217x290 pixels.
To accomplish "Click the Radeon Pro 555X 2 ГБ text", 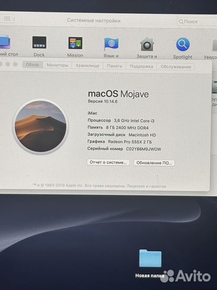I will 130,142.
